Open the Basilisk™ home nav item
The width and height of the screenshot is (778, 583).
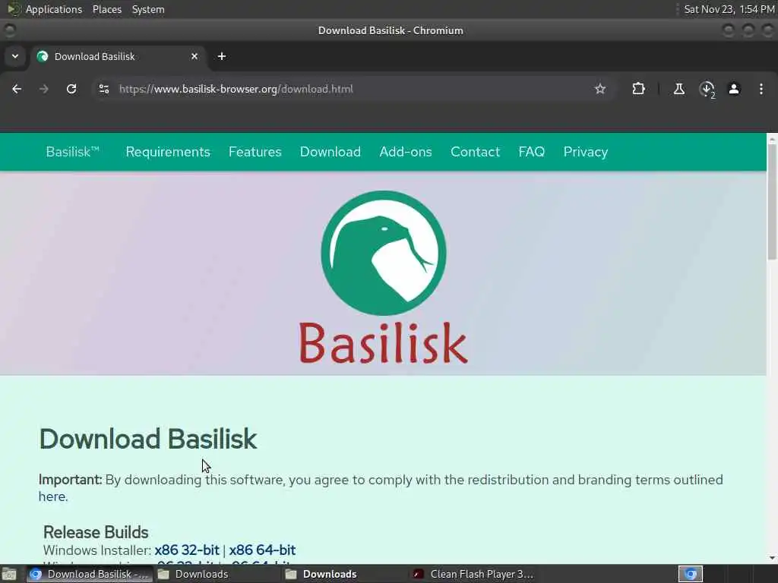73,152
